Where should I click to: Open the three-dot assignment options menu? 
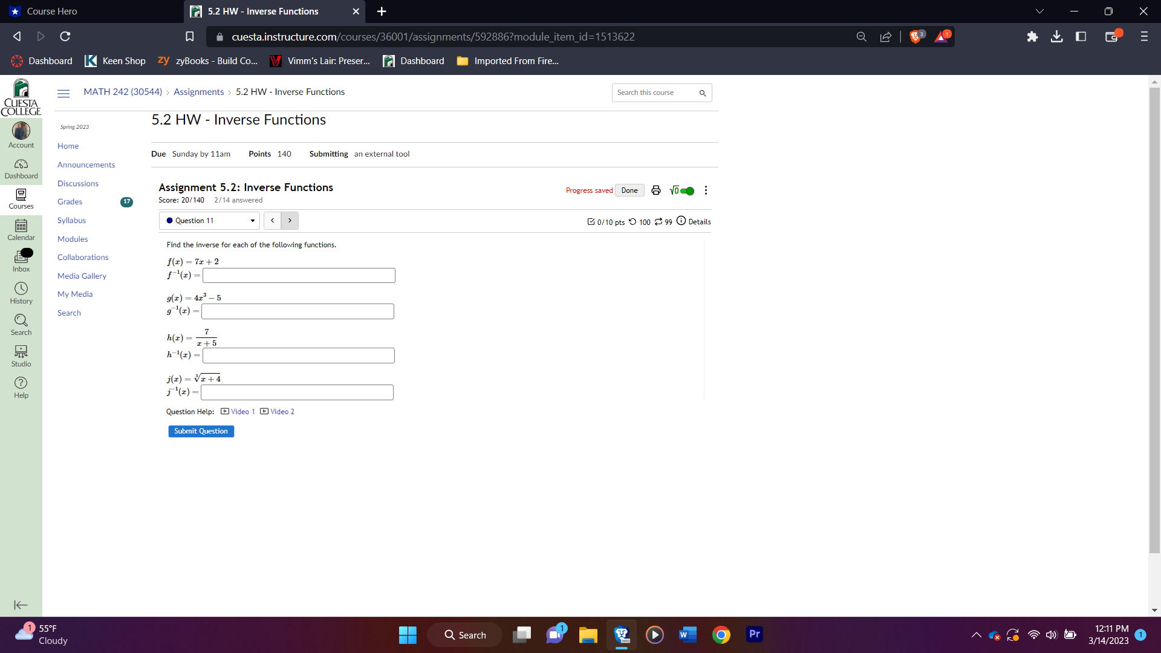point(706,190)
